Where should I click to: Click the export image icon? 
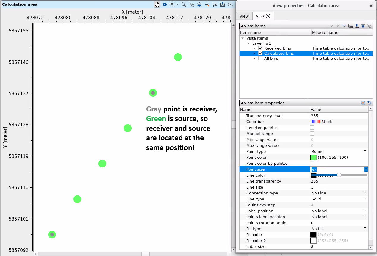click(223, 4)
